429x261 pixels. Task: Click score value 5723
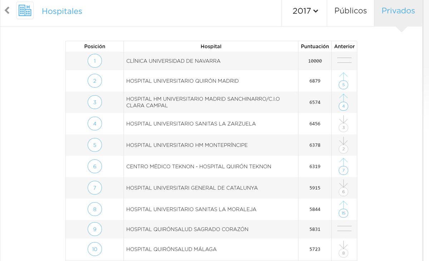point(315,250)
